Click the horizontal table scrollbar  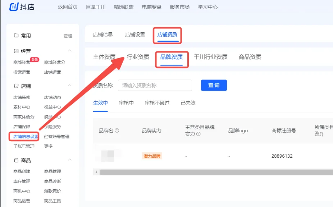coord(216,172)
